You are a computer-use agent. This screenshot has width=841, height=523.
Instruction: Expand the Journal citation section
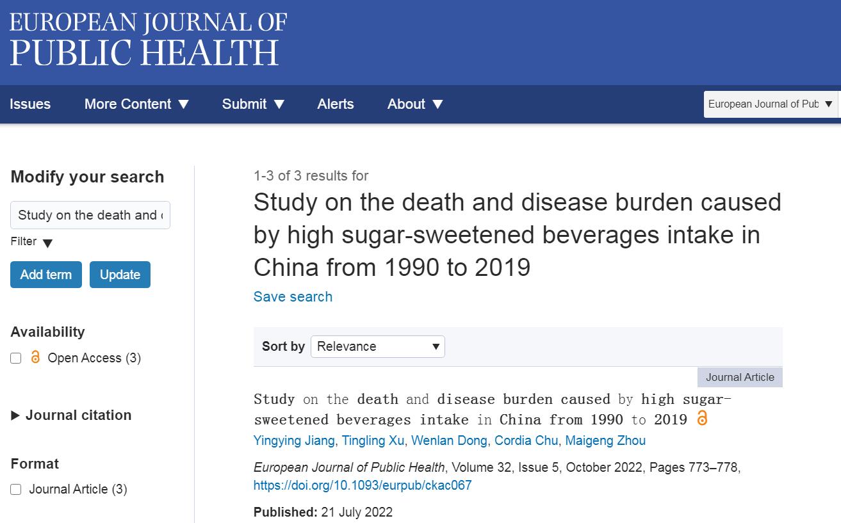click(x=71, y=415)
